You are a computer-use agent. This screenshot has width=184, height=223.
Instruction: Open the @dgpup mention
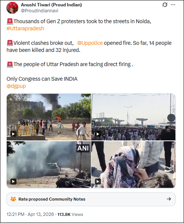[16, 86]
